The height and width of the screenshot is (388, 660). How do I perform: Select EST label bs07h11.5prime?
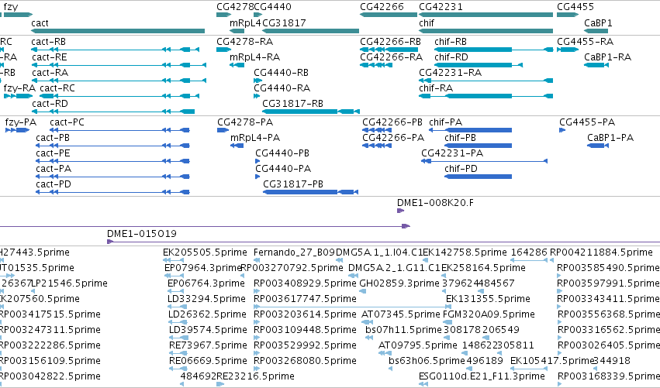tap(403, 331)
